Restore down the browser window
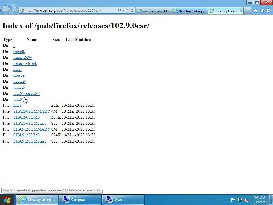The image size is (273, 205). pos(257,2)
